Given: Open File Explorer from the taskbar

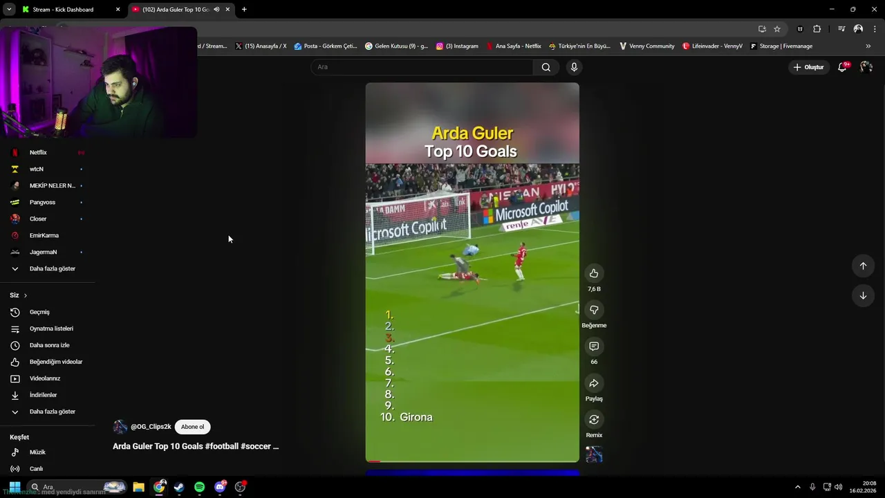Looking at the screenshot, I should pyautogui.click(x=138, y=487).
